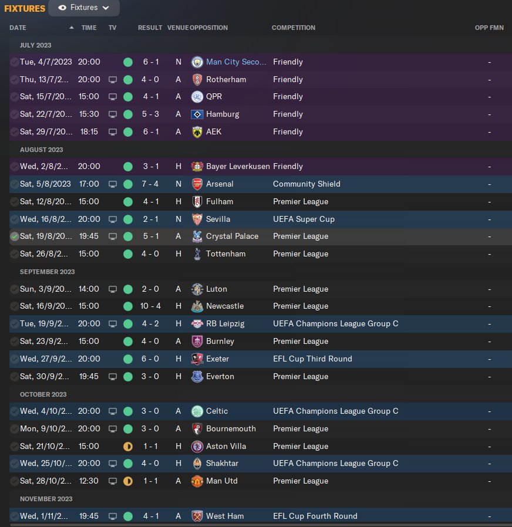
Task: Click the Man Utd club crest
Action: pyautogui.click(x=197, y=481)
